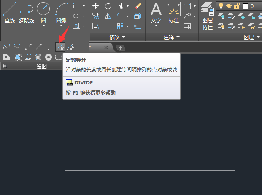Select the Arc (圆弧) tool

point(61,12)
